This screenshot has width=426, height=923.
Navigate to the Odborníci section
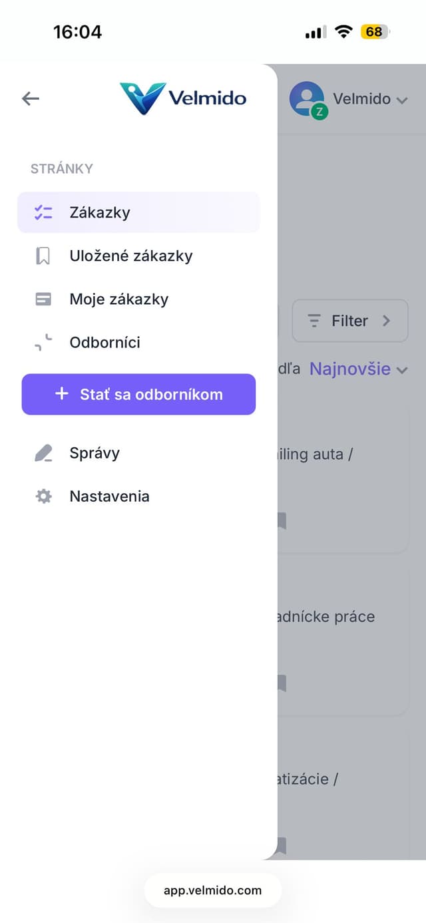[x=105, y=342]
